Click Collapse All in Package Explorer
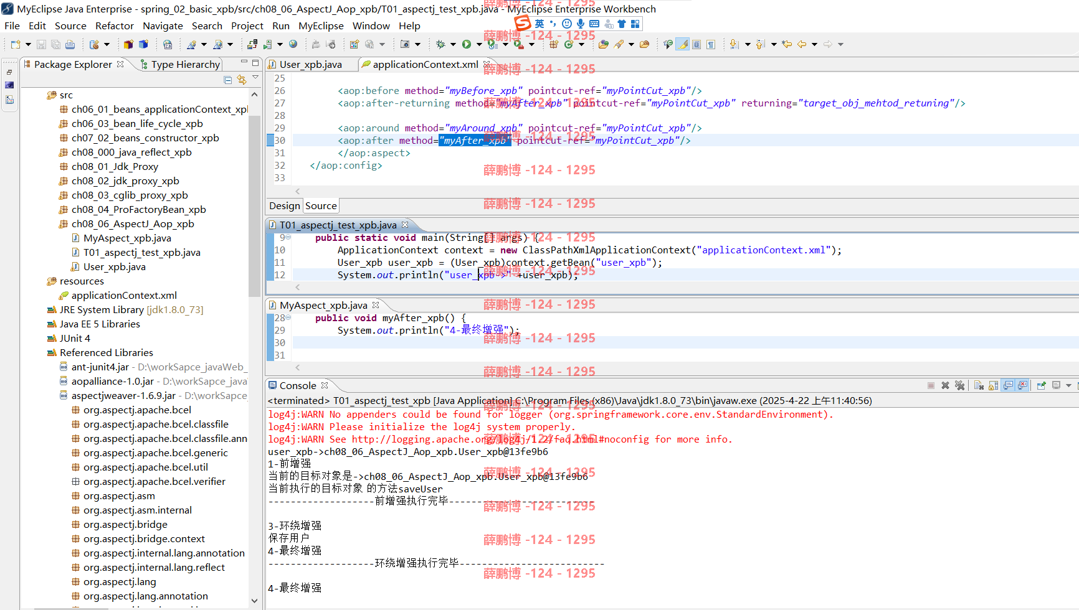This screenshot has height=610, width=1079. (x=227, y=80)
